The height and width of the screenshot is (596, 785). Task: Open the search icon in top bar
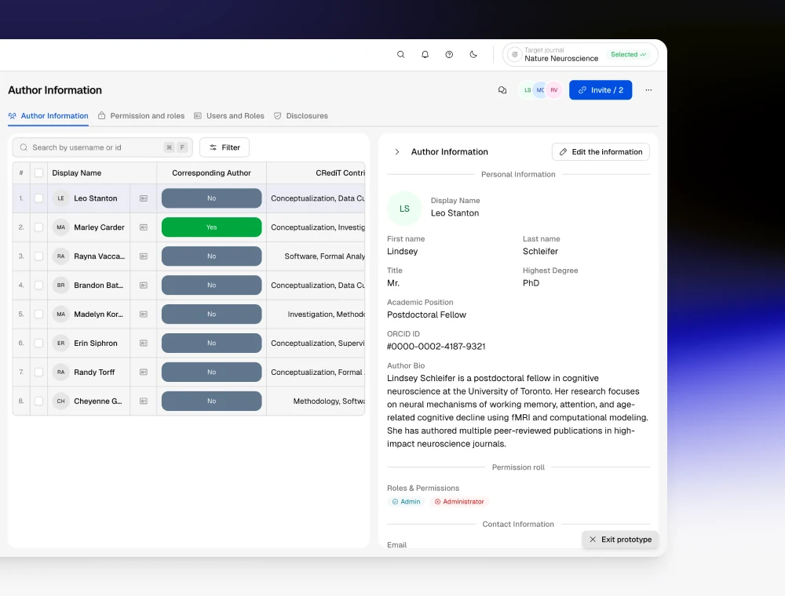click(x=400, y=54)
